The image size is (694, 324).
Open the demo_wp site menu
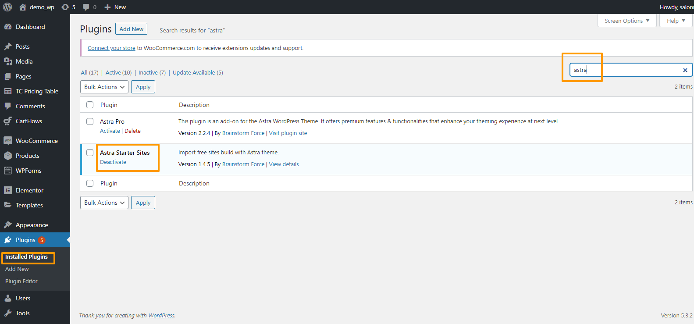(37, 7)
